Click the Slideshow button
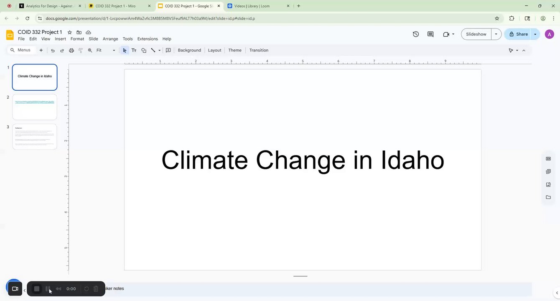The image size is (560, 301). coord(476,34)
